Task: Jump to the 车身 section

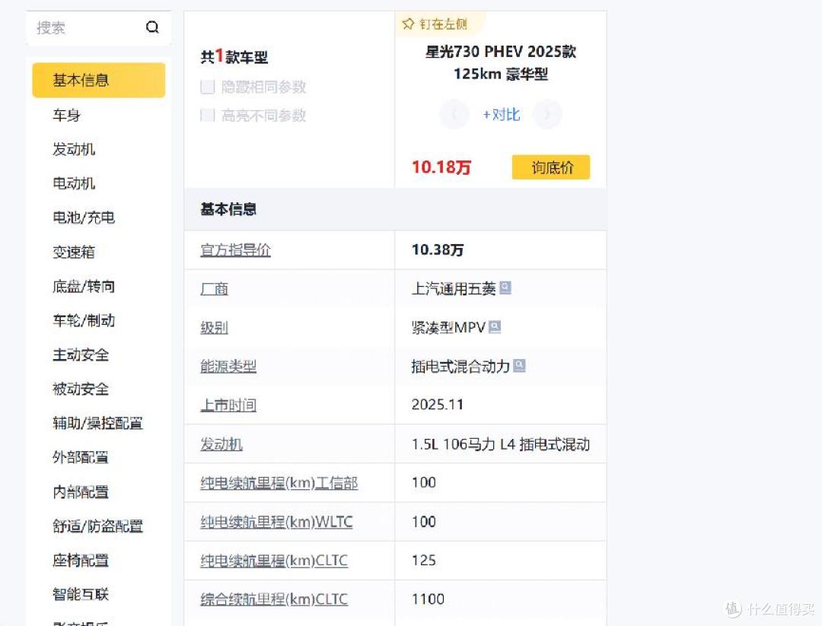Action: [x=66, y=116]
